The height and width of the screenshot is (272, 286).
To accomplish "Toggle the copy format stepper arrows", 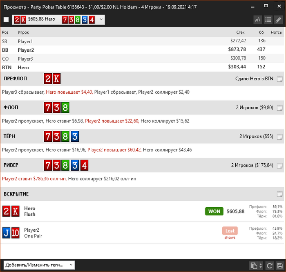I will [x=261, y=265].
